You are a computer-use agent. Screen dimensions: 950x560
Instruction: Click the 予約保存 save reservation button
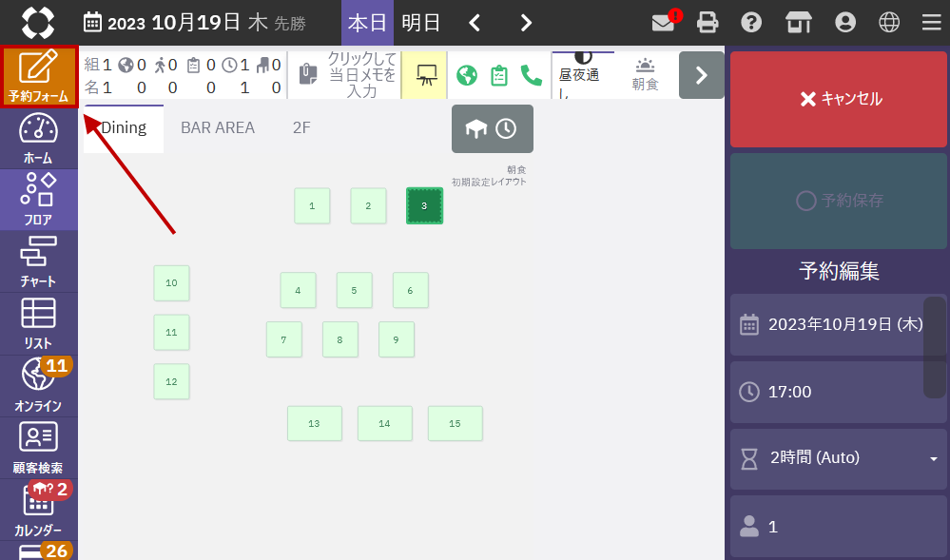(x=839, y=201)
